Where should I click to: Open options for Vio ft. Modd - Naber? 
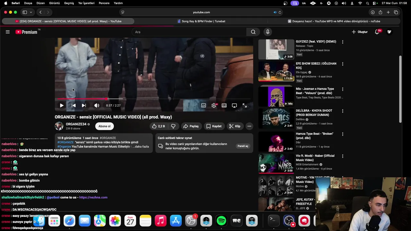coord(343,156)
